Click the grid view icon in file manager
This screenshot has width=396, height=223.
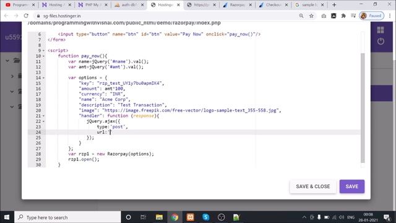point(381,30)
